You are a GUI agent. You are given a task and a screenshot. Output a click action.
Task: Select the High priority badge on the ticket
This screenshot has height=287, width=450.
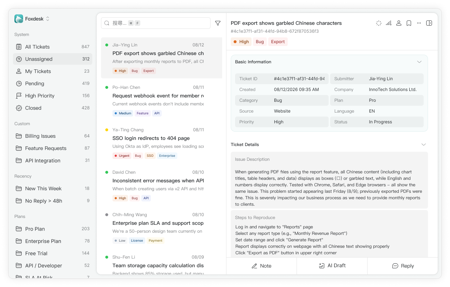tap(241, 41)
